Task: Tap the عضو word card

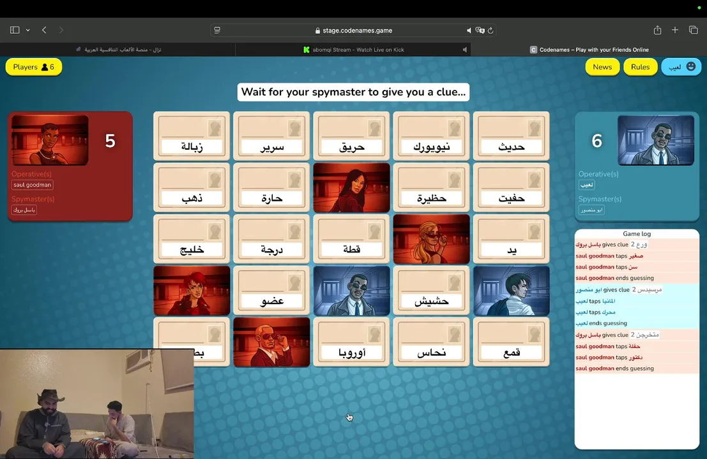Action: pyautogui.click(x=271, y=290)
